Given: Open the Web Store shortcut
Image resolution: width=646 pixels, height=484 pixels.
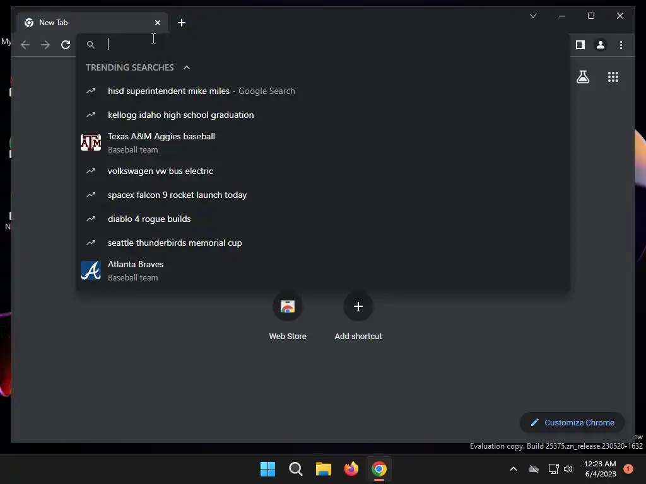Looking at the screenshot, I should click(x=288, y=316).
